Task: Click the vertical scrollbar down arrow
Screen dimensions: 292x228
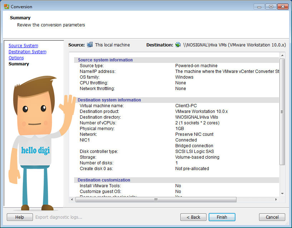Action: [282, 194]
